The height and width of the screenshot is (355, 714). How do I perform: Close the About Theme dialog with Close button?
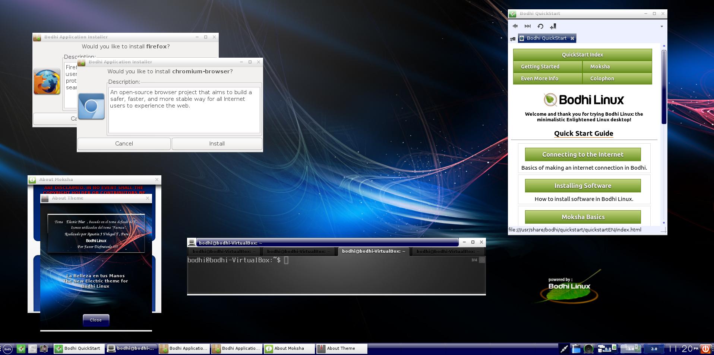point(96,320)
